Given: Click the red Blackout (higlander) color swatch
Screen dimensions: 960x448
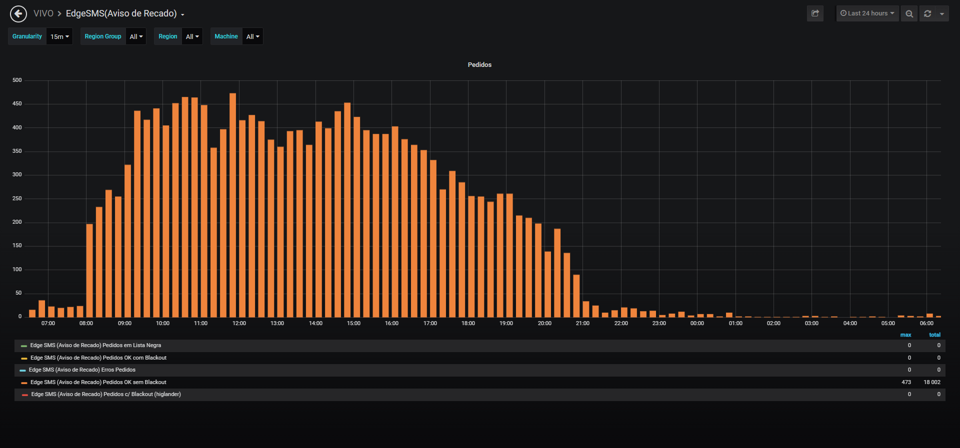Looking at the screenshot, I should pyautogui.click(x=24, y=395).
